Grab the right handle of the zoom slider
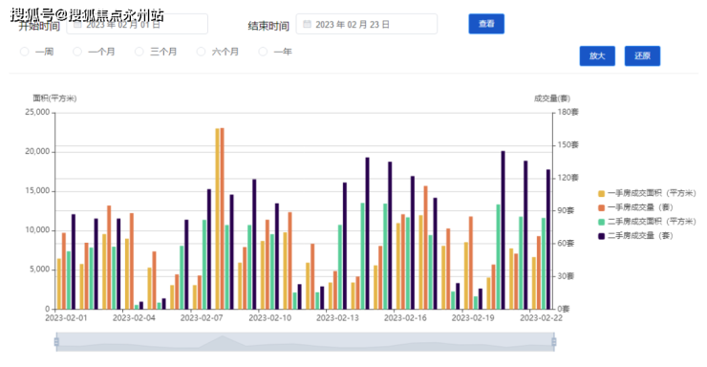The image size is (707, 367). click(554, 342)
